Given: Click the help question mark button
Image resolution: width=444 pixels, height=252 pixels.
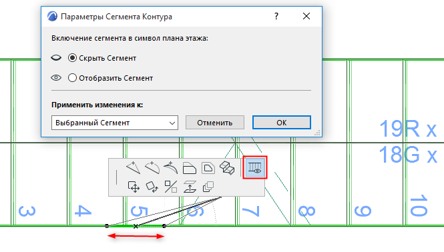Looking at the screenshot, I should tap(276, 16).
